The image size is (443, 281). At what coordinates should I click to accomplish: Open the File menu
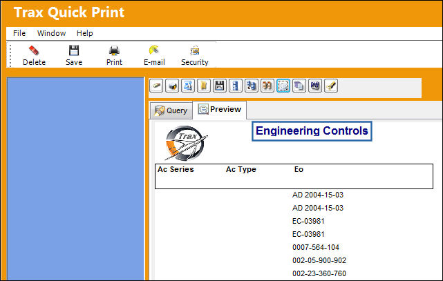click(x=19, y=33)
